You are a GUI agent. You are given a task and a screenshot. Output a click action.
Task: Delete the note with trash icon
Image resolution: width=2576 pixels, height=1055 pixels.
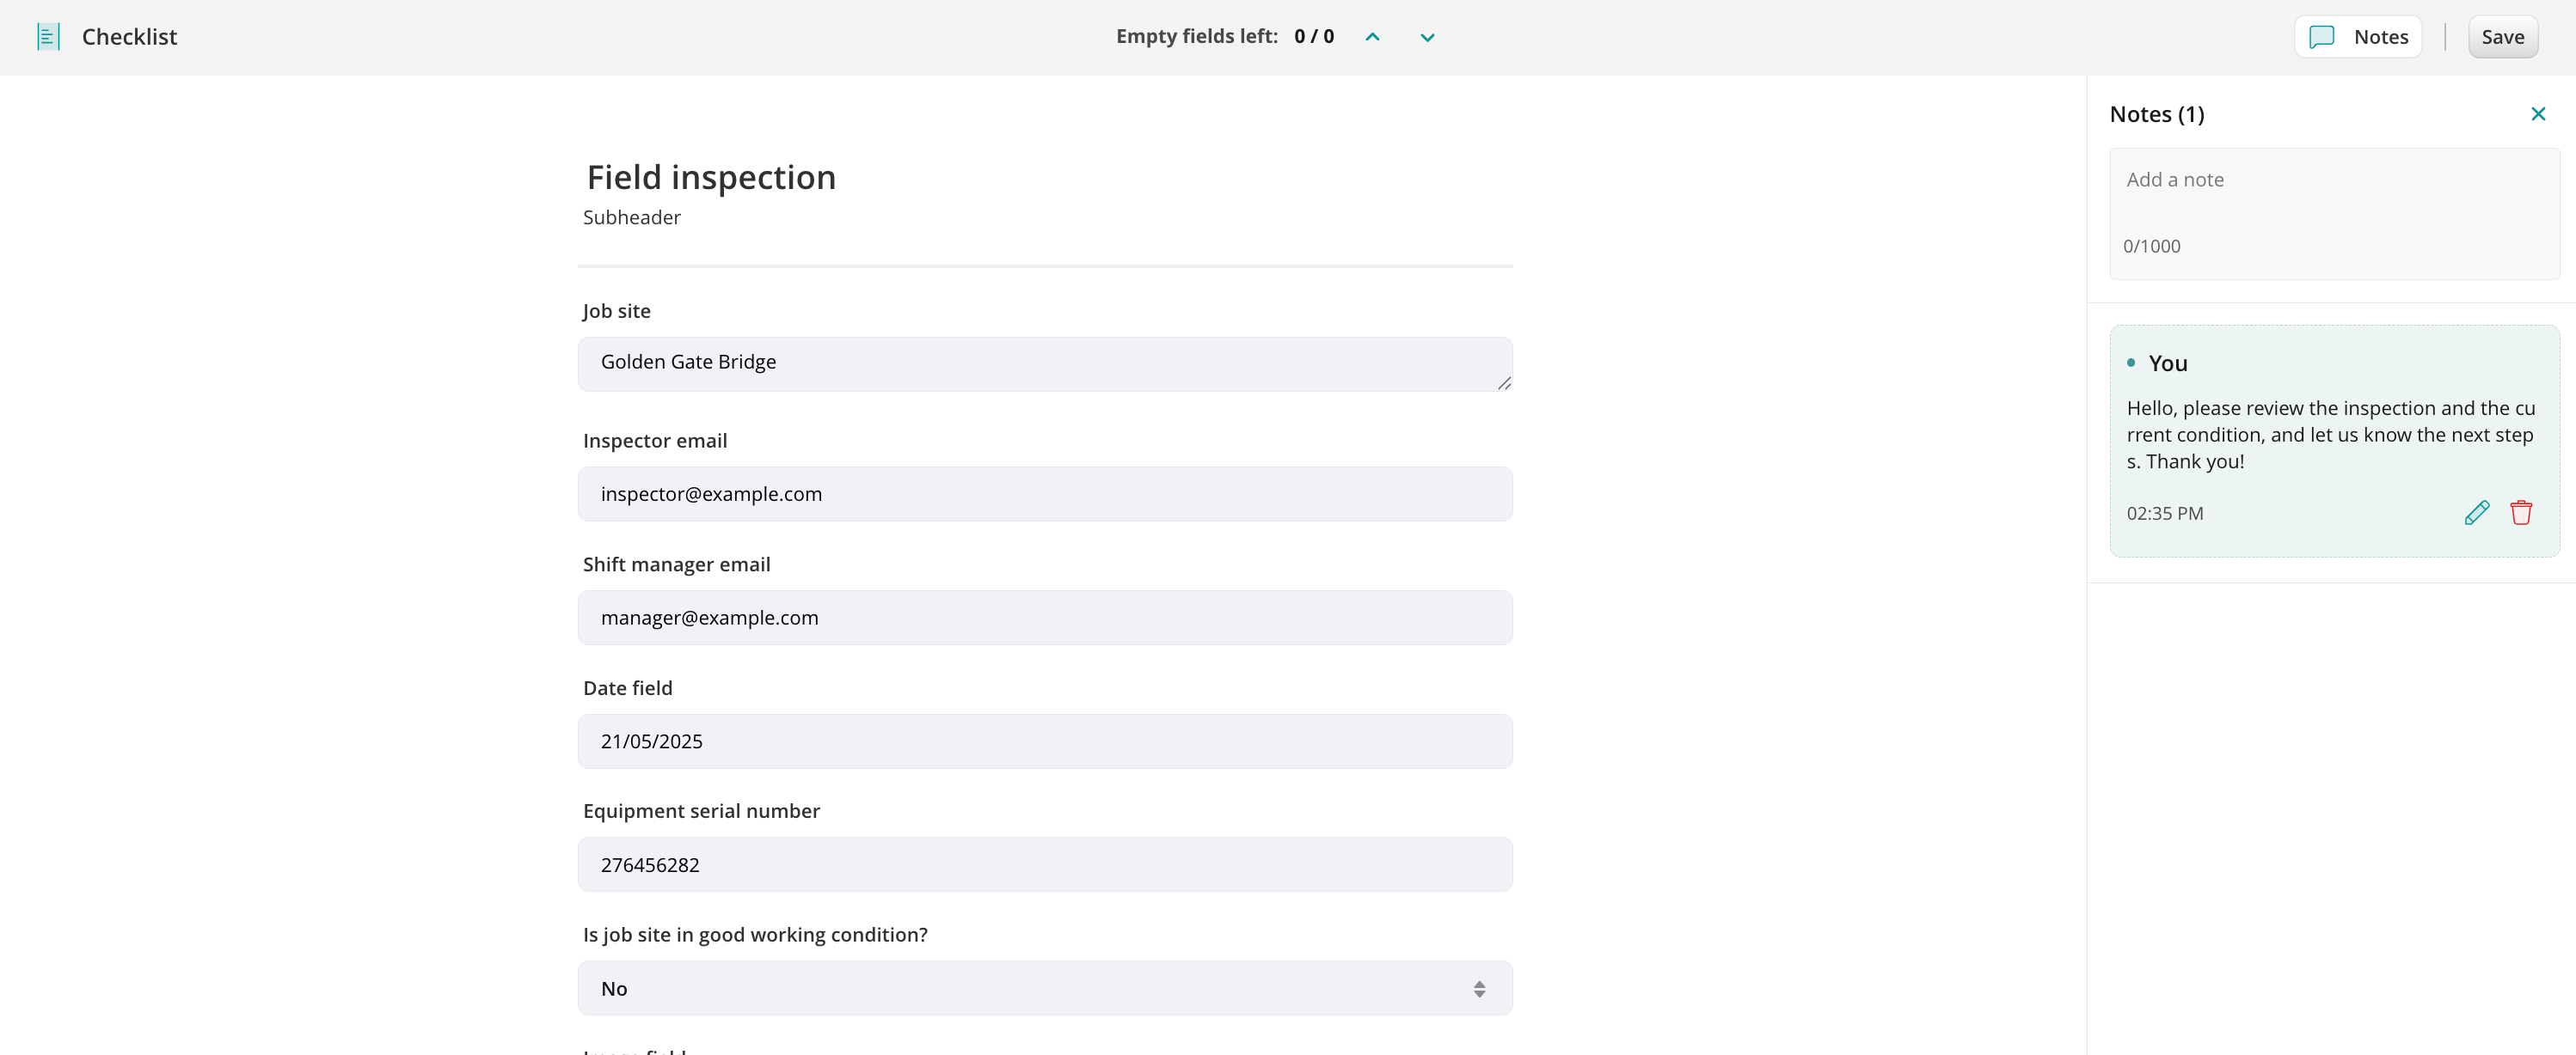(2520, 513)
